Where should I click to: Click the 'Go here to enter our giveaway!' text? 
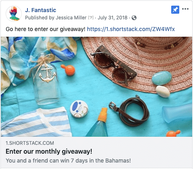tap(46, 29)
